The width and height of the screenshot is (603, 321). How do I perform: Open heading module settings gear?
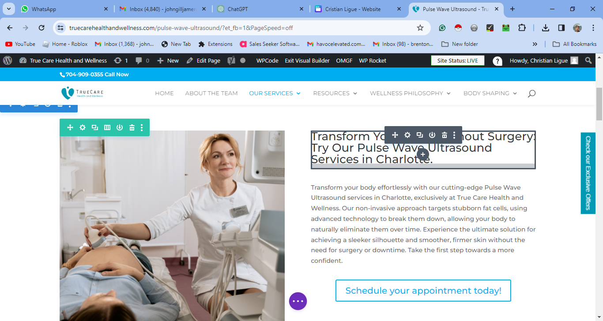click(x=407, y=135)
